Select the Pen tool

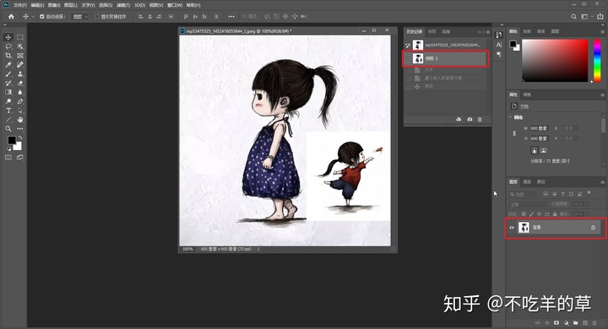[20, 101]
